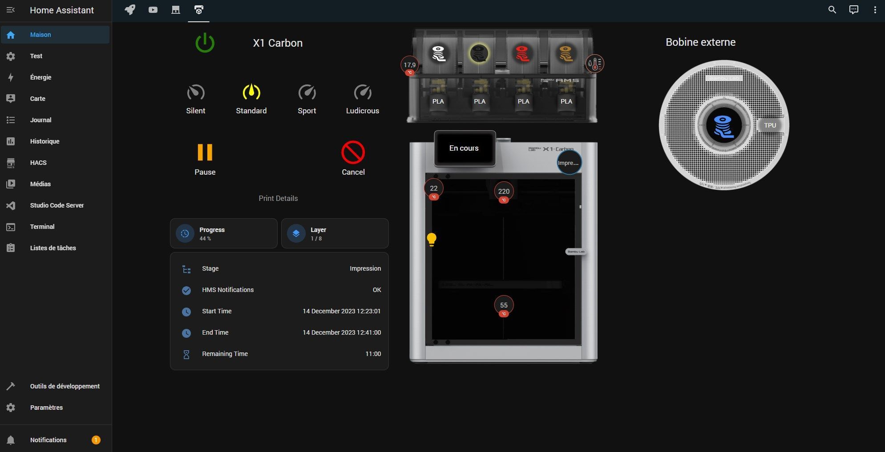
Task: Open the Médias browser
Action: [55, 184]
